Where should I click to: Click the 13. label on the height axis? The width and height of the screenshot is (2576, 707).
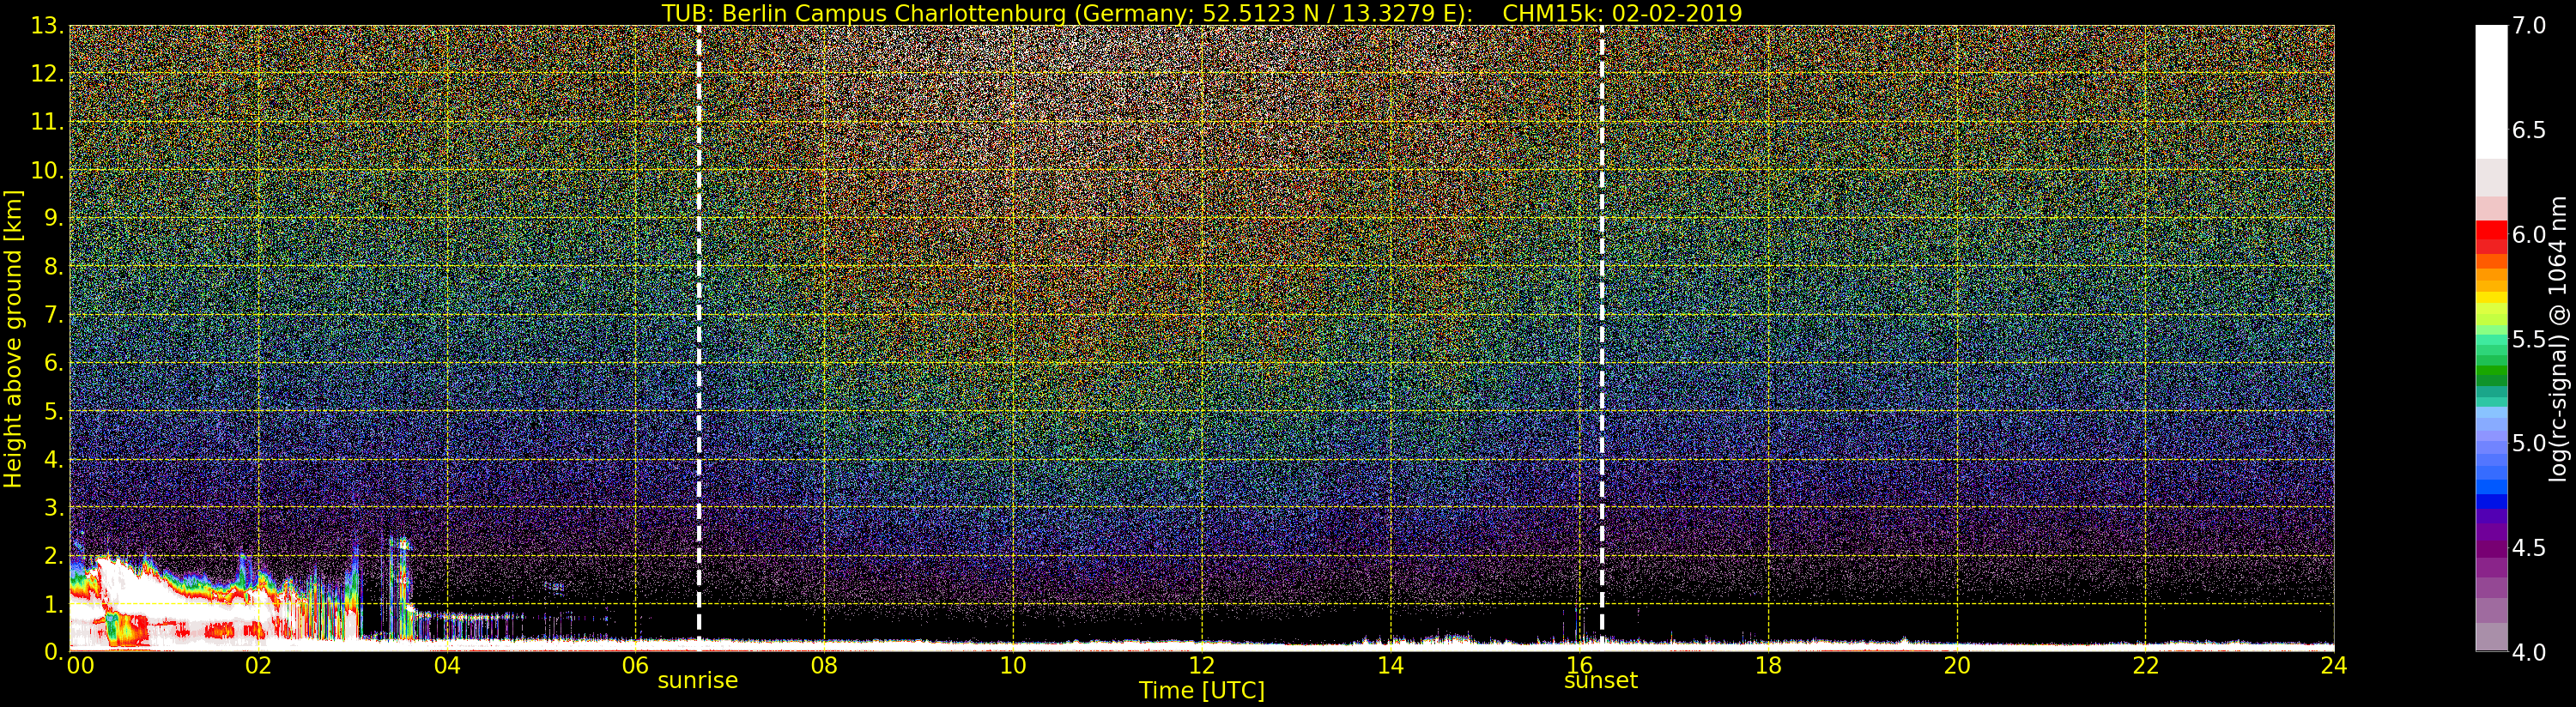[47, 26]
